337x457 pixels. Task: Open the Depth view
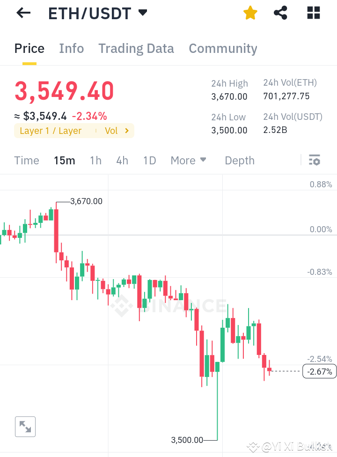point(239,160)
